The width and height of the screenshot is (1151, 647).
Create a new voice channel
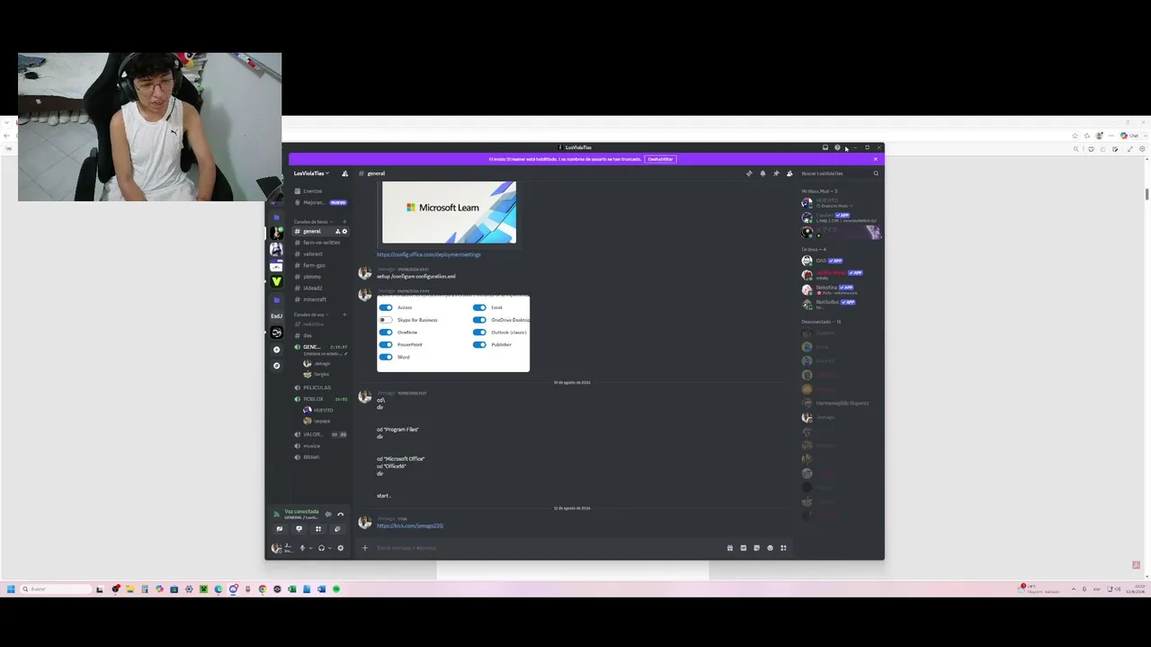(x=344, y=315)
